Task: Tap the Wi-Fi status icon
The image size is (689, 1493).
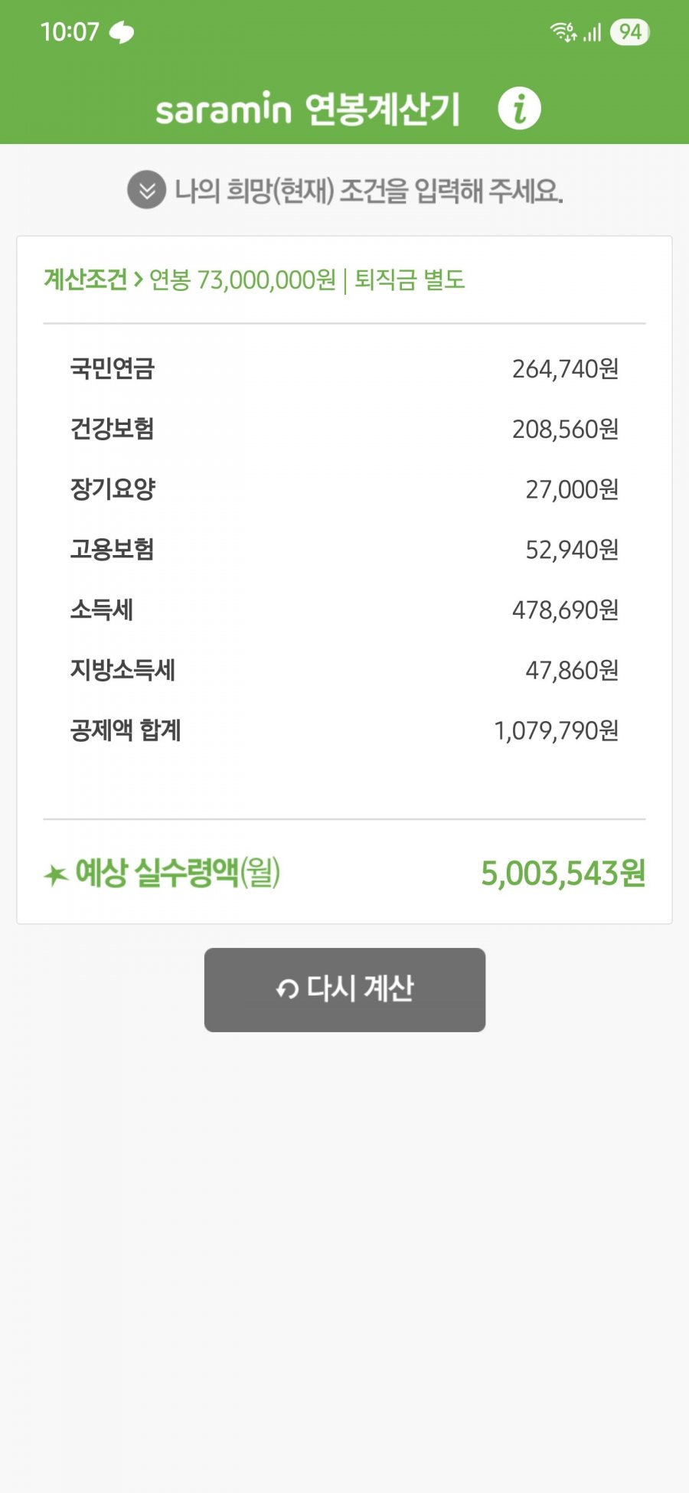Action: 563,32
